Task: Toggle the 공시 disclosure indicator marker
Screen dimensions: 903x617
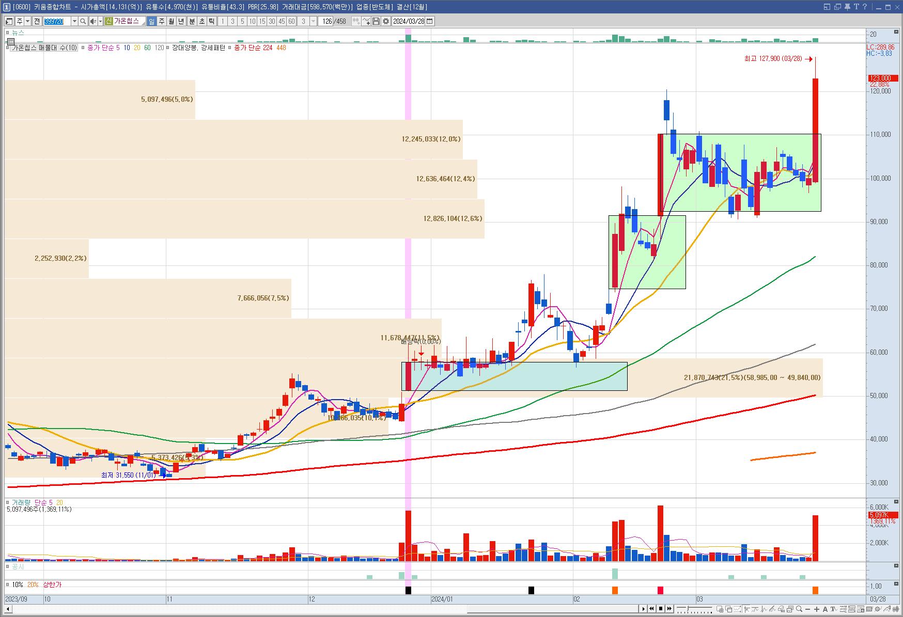Action: point(8,566)
